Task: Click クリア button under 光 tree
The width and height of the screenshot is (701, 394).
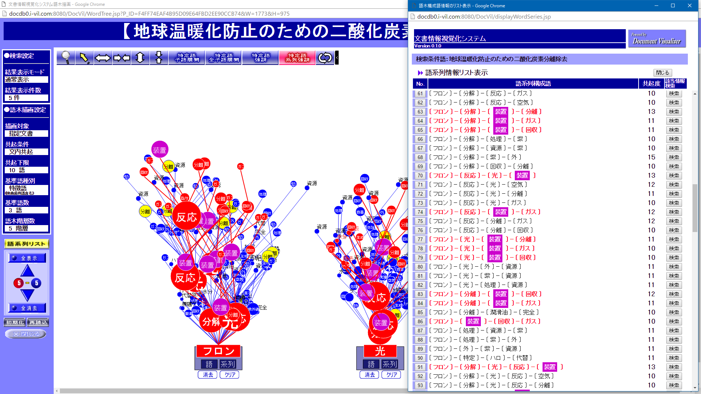Action: (391, 375)
